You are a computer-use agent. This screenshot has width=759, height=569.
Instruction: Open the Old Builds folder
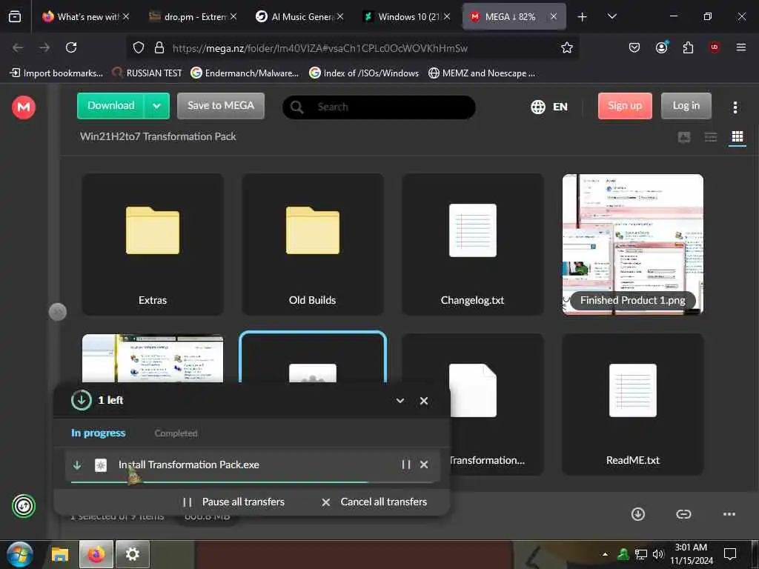click(x=312, y=244)
